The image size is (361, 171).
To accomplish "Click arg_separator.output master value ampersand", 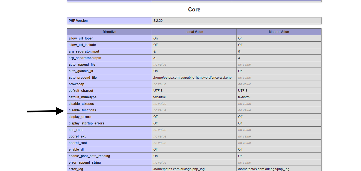I will point(239,58).
